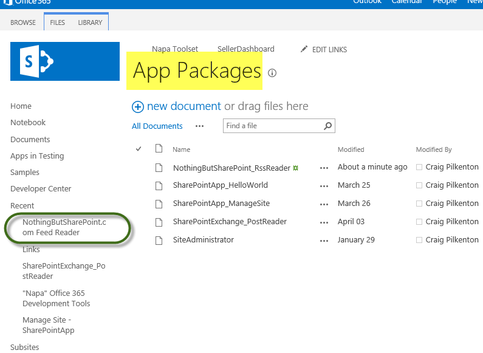Click presence box in the March 26 row

point(419,204)
